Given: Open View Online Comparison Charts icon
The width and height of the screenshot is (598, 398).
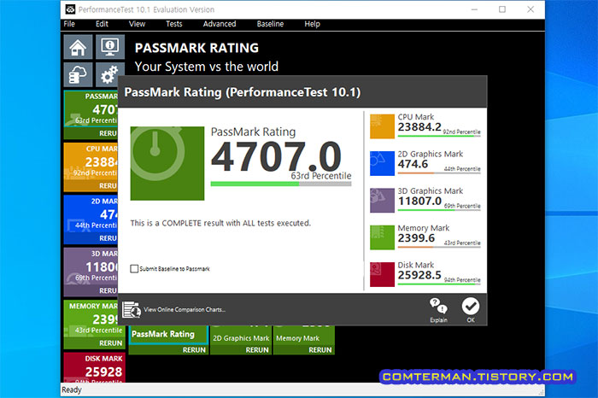Looking at the screenshot, I should (x=132, y=309).
